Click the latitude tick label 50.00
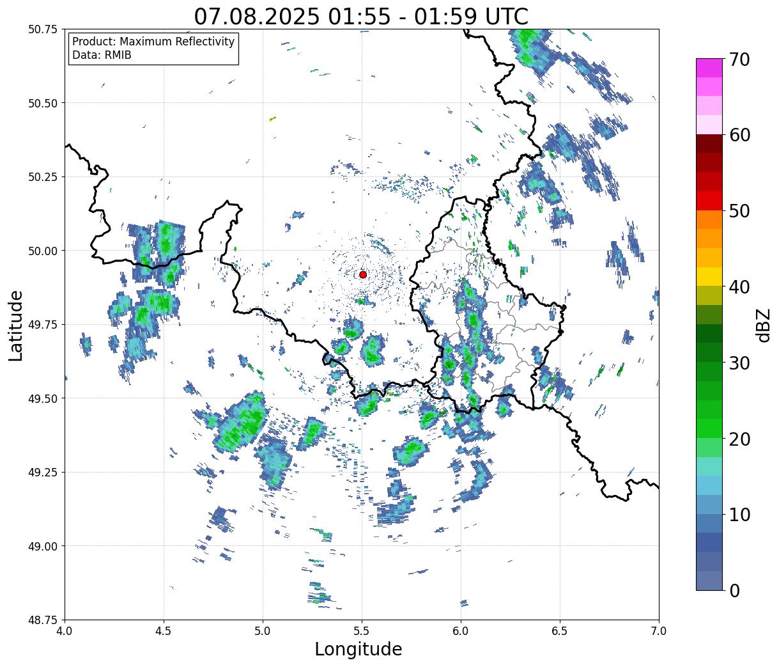 coord(43,251)
